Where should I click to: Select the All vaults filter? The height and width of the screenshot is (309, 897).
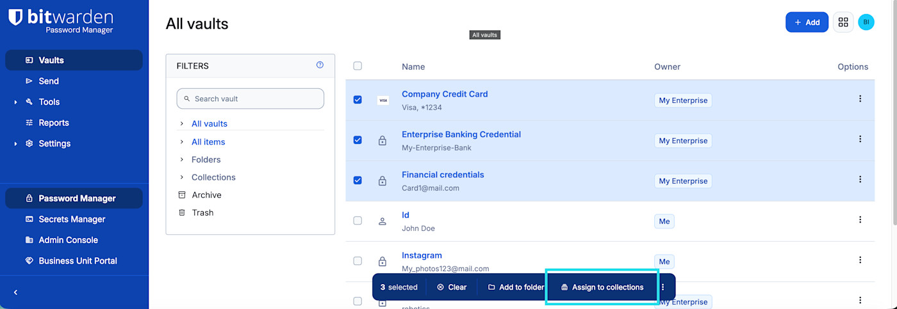pyautogui.click(x=210, y=123)
